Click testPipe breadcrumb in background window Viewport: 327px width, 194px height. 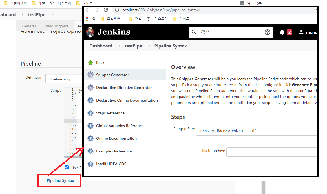(36, 15)
